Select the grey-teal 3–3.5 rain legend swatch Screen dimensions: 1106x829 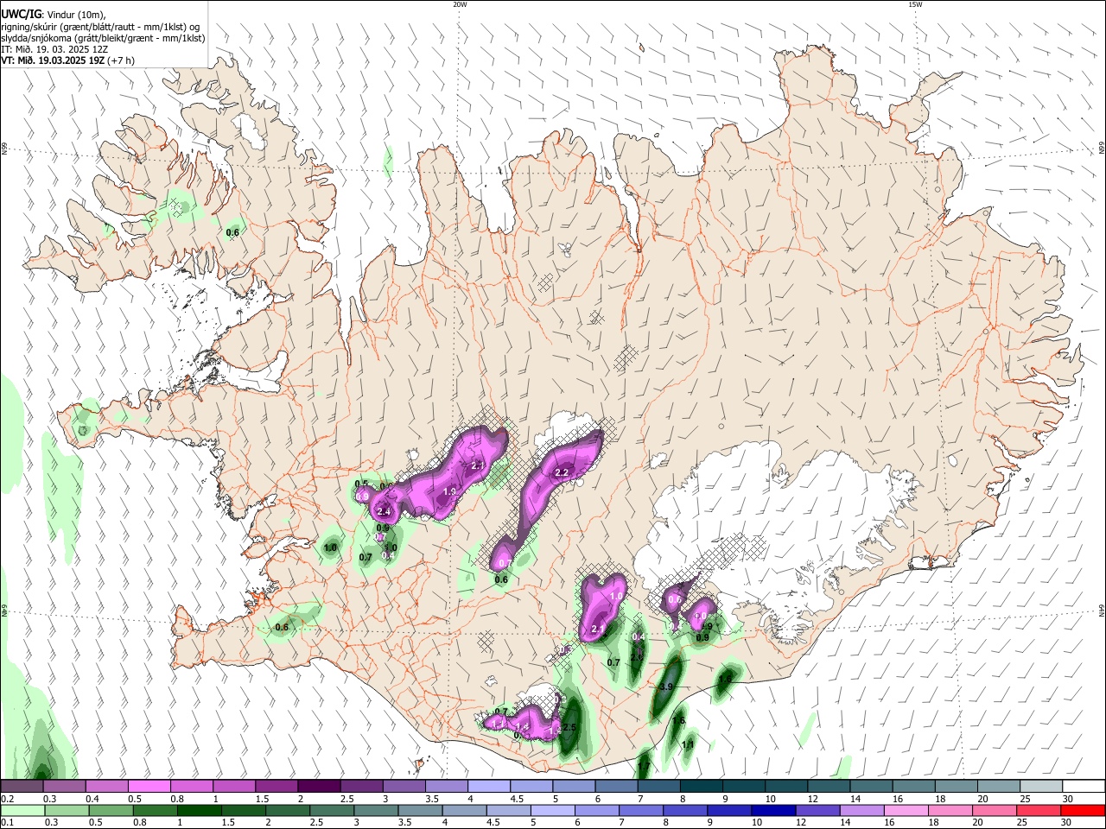tap(377, 810)
